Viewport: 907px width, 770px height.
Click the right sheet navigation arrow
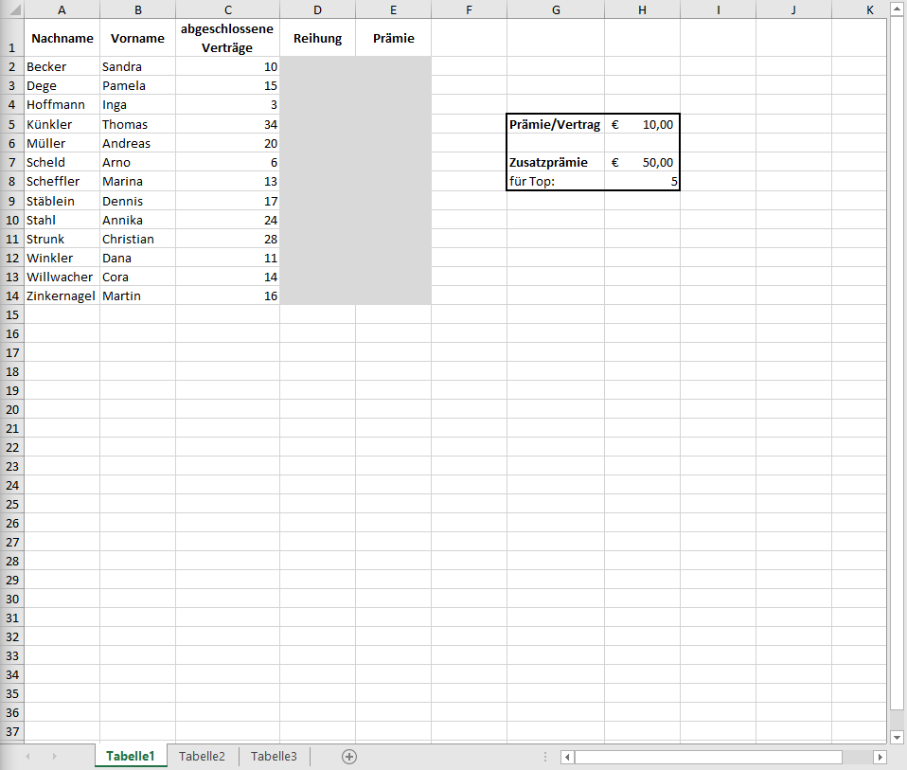tap(55, 756)
